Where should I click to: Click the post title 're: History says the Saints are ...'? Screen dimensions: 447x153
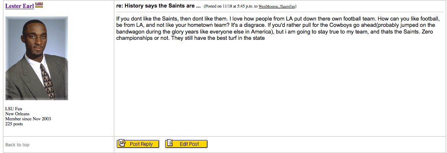[x=158, y=6]
